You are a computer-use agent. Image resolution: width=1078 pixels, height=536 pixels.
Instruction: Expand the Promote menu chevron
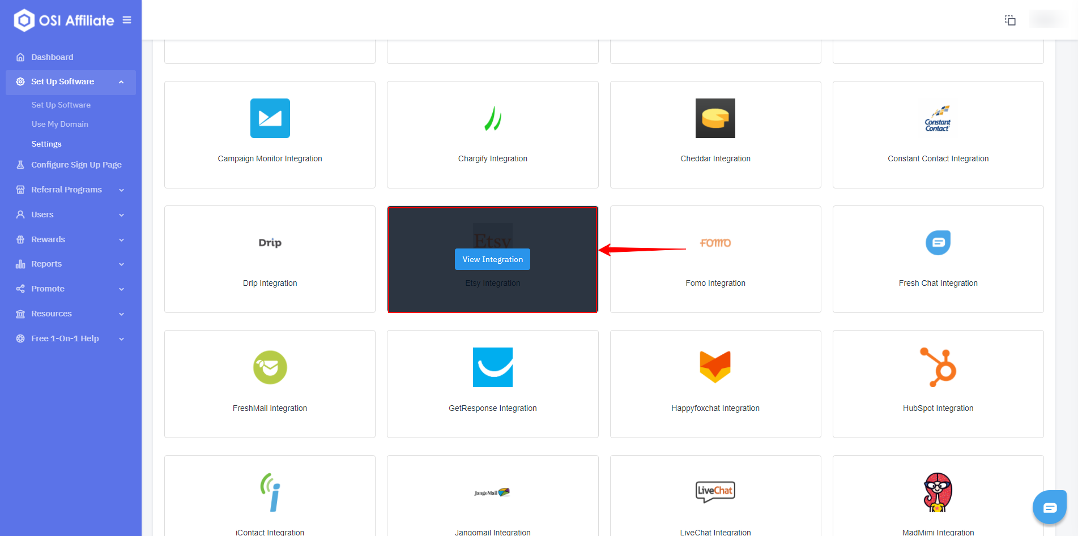pos(121,289)
